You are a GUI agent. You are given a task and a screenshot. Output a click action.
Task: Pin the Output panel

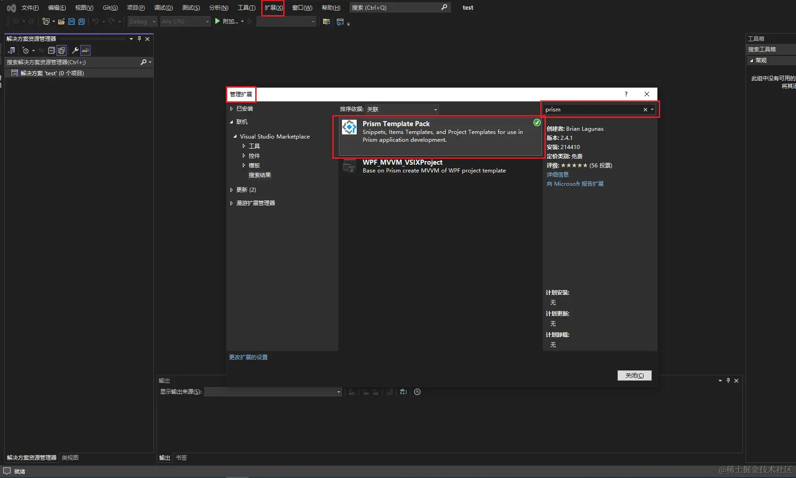[728, 381]
